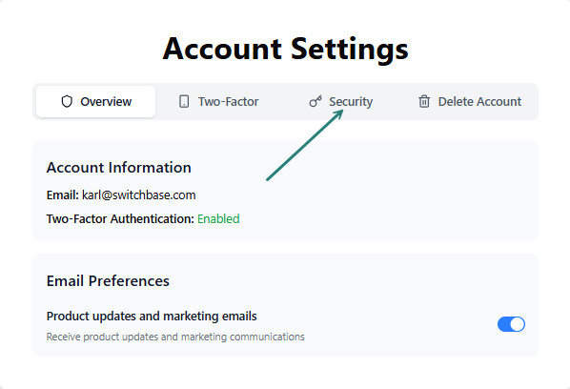
Task: Toggle off product updates and marketing emails
Action: 511,324
